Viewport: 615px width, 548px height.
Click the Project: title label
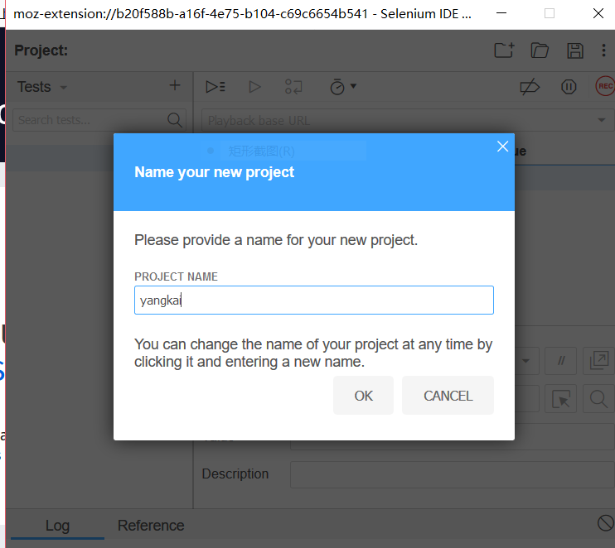[x=41, y=50]
